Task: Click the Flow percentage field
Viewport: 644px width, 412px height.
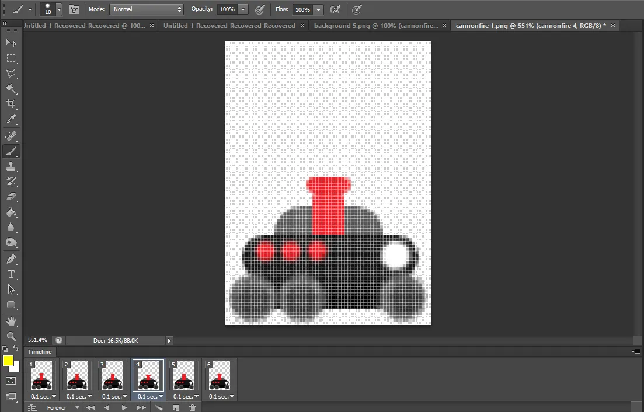Action: (302, 9)
